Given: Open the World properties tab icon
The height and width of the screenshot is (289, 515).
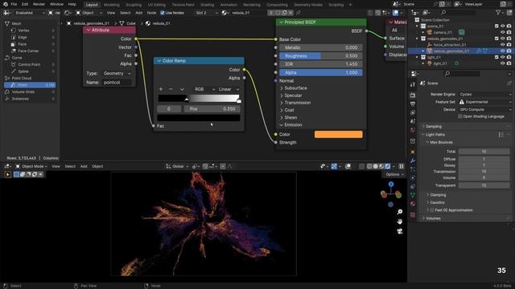Looking at the screenshot, I should (x=413, y=130).
